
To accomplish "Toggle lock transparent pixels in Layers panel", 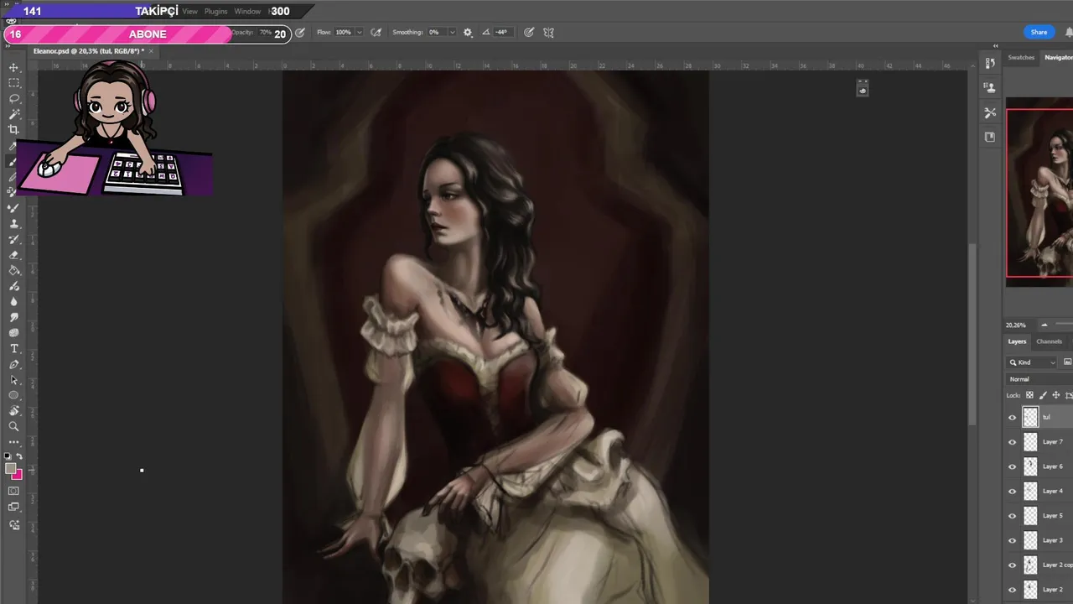I will coord(1030,395).
